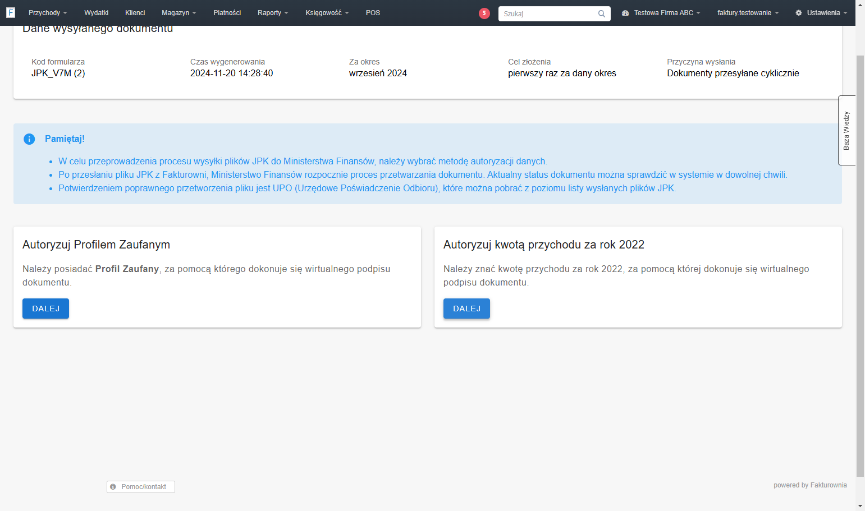Image resolution: width=865 pixels, height=511 pixels.
Task: Open the notifications badge showing 5
Action: [484, 13]
